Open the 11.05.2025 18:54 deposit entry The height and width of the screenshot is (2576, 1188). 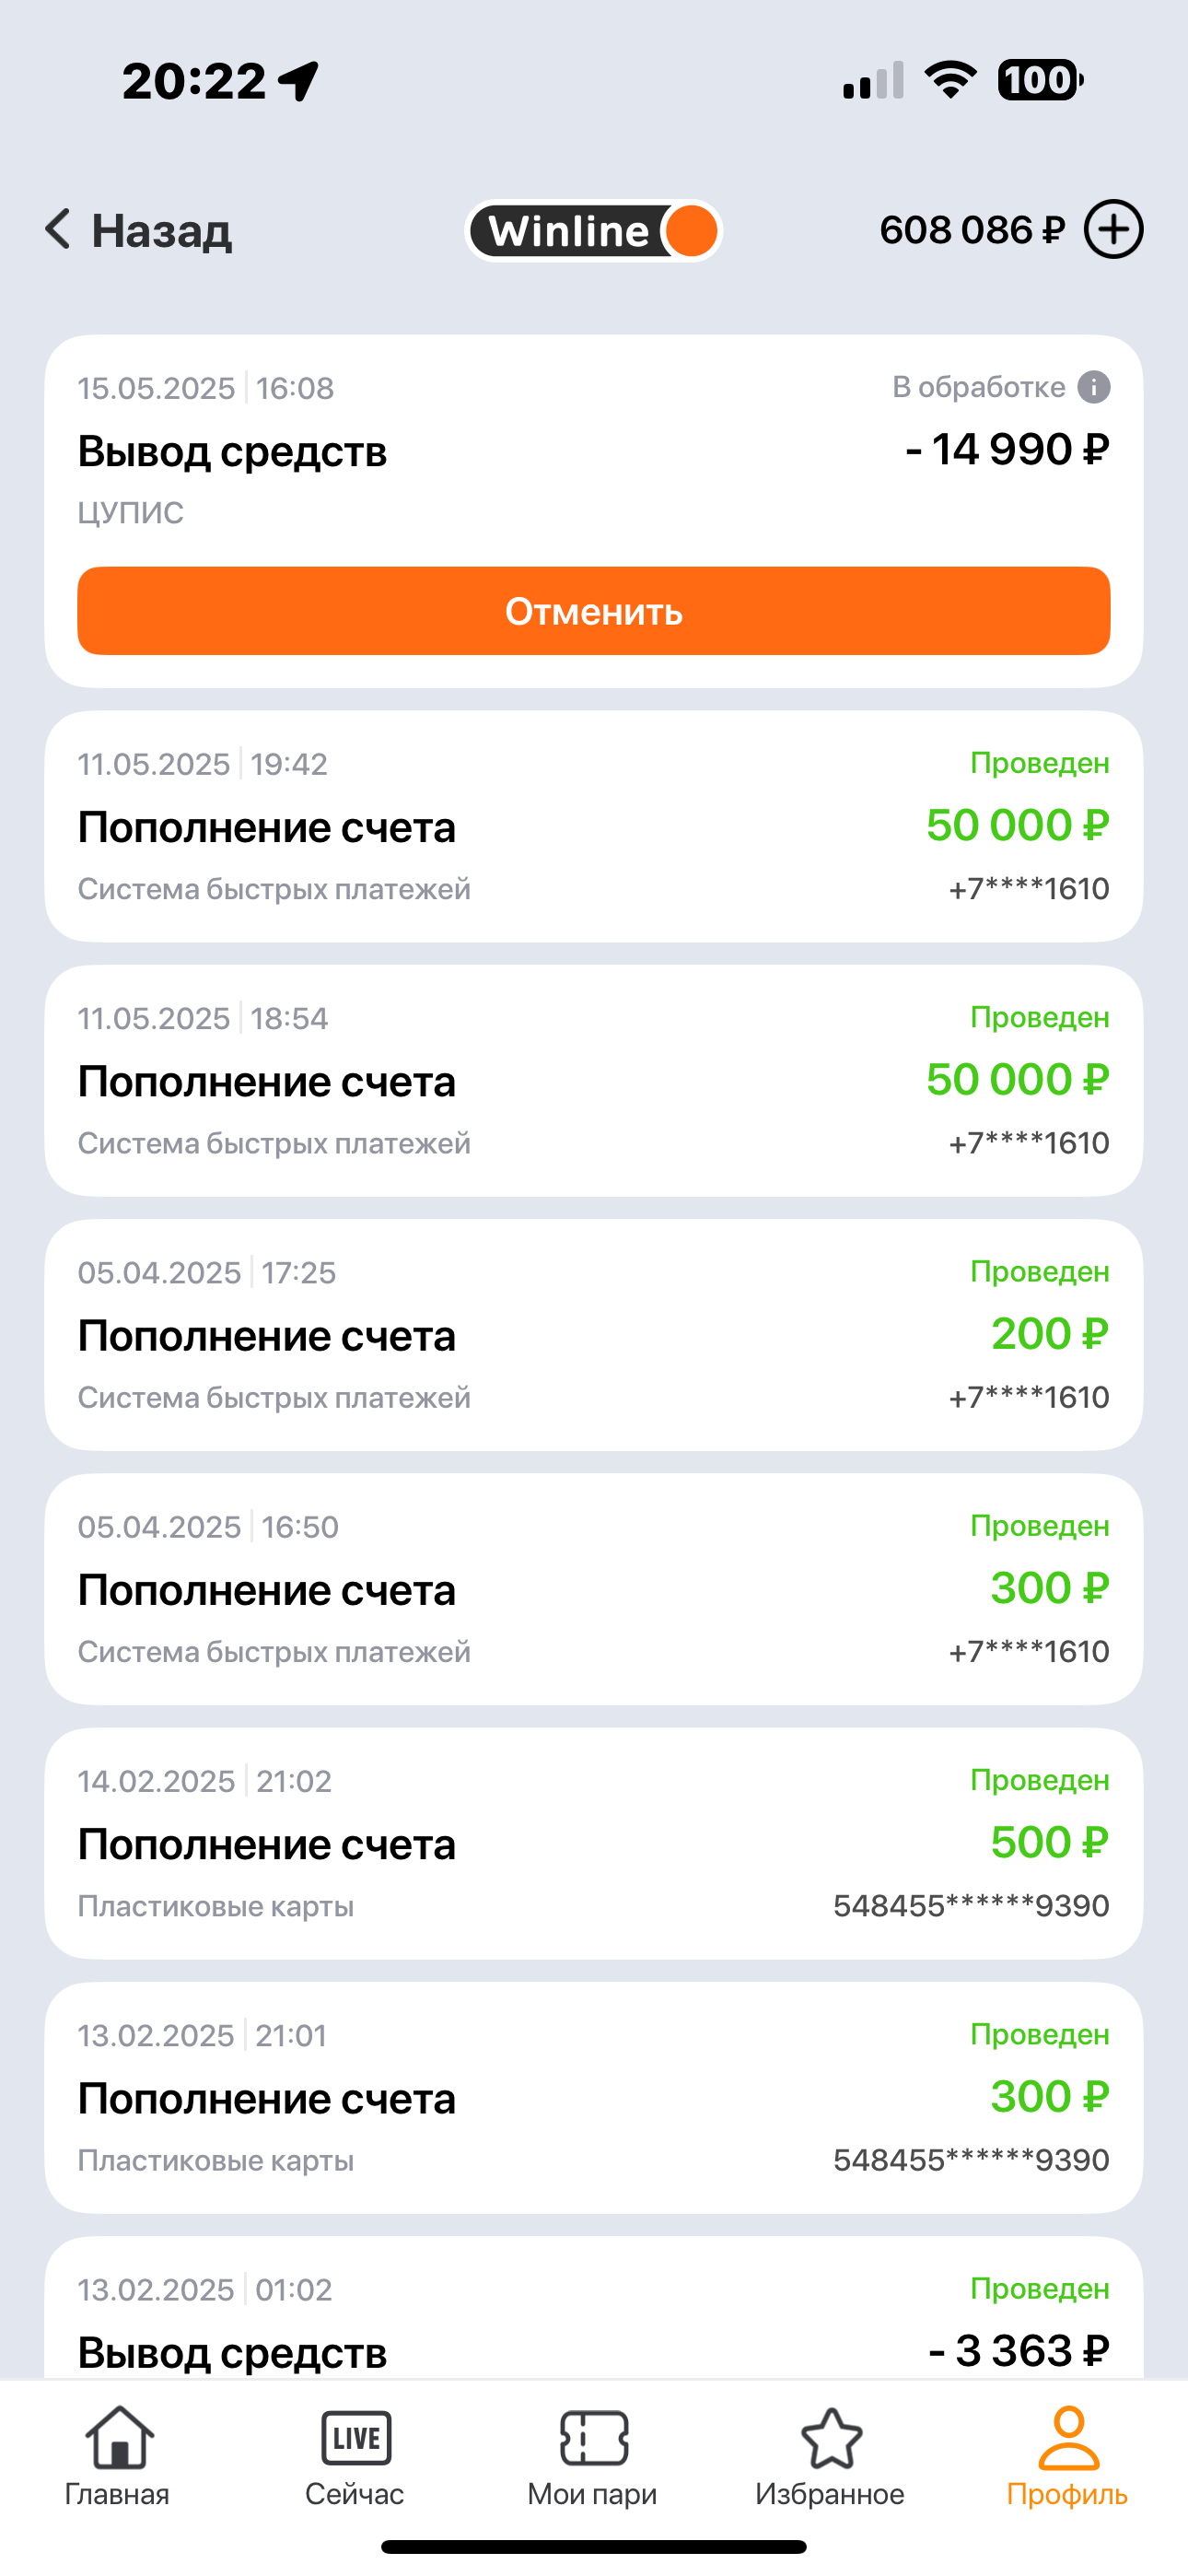593,1080
